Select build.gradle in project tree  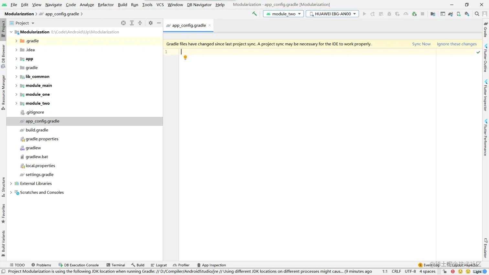tap(37, 130)
